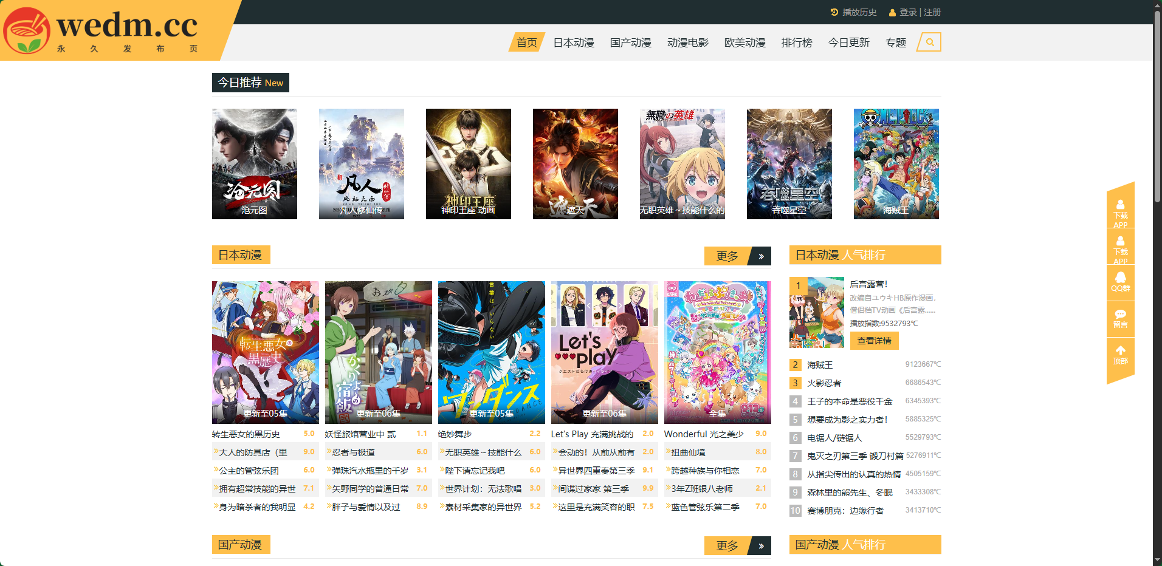
Task: Click the QQ群 sidebar icon
Action: point(1120,282)
